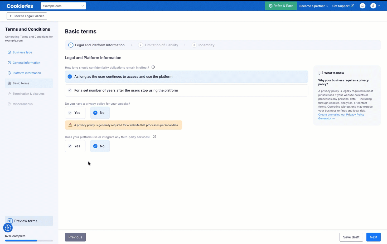Expand the account menu chevron
387x244 pixels.
tap(379, 6)
